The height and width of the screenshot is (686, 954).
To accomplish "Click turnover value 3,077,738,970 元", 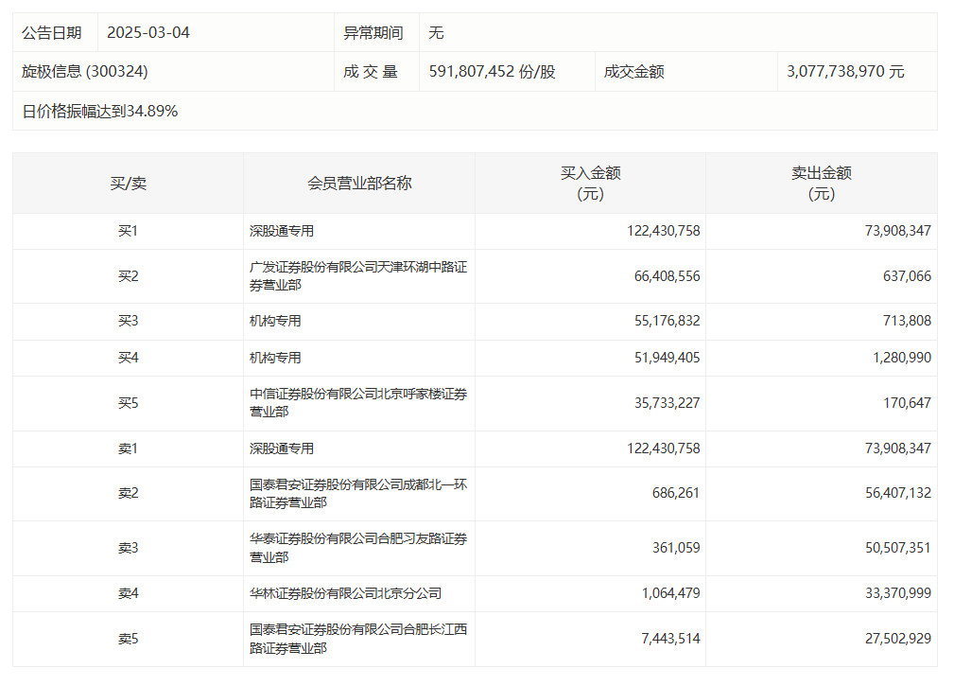I will [x=845, y=71].
